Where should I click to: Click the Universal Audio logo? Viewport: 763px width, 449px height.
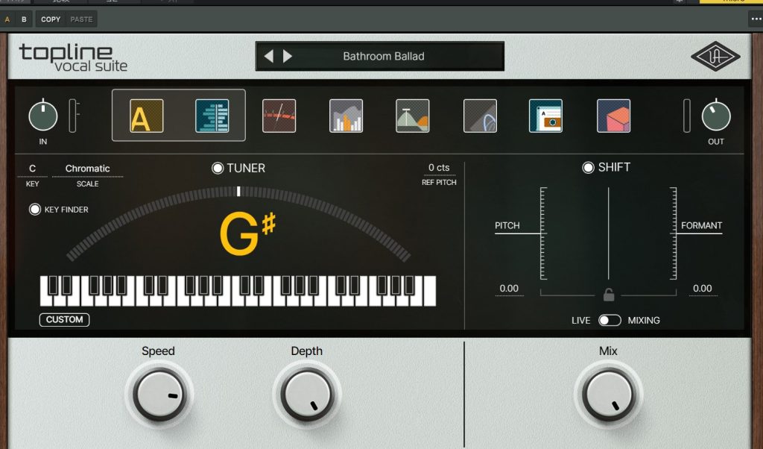tap(715, 57)
